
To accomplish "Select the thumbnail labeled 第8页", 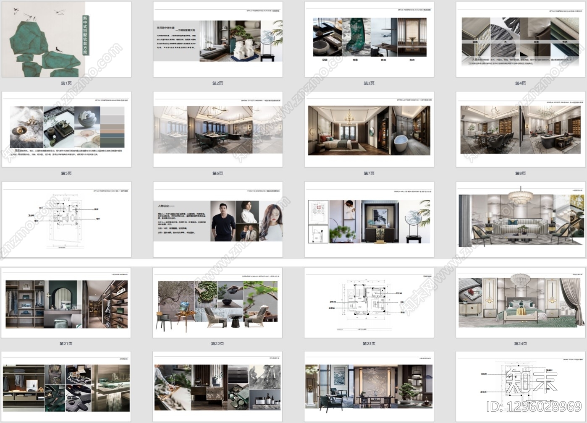I will coord(520,129).
